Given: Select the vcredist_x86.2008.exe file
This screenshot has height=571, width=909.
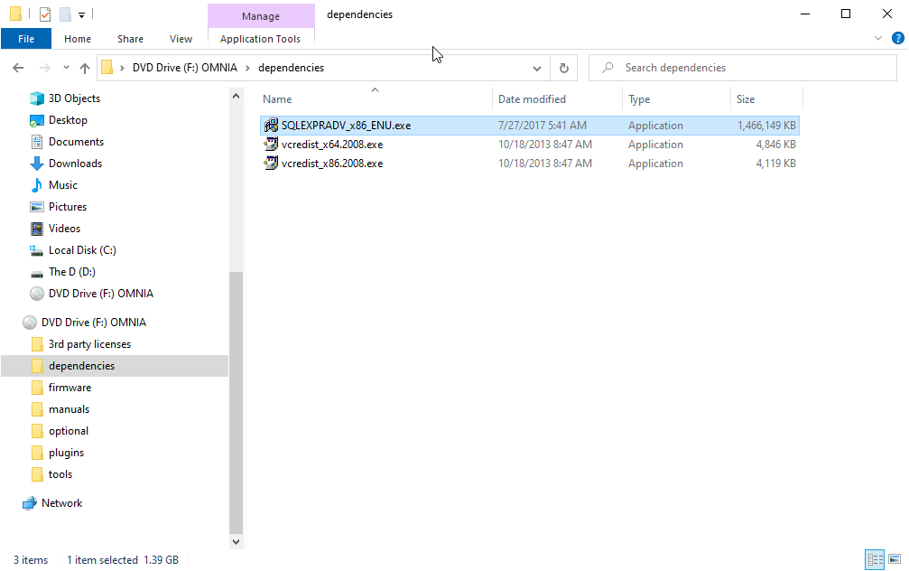Looking at the screenshot, I should point(331,164).
